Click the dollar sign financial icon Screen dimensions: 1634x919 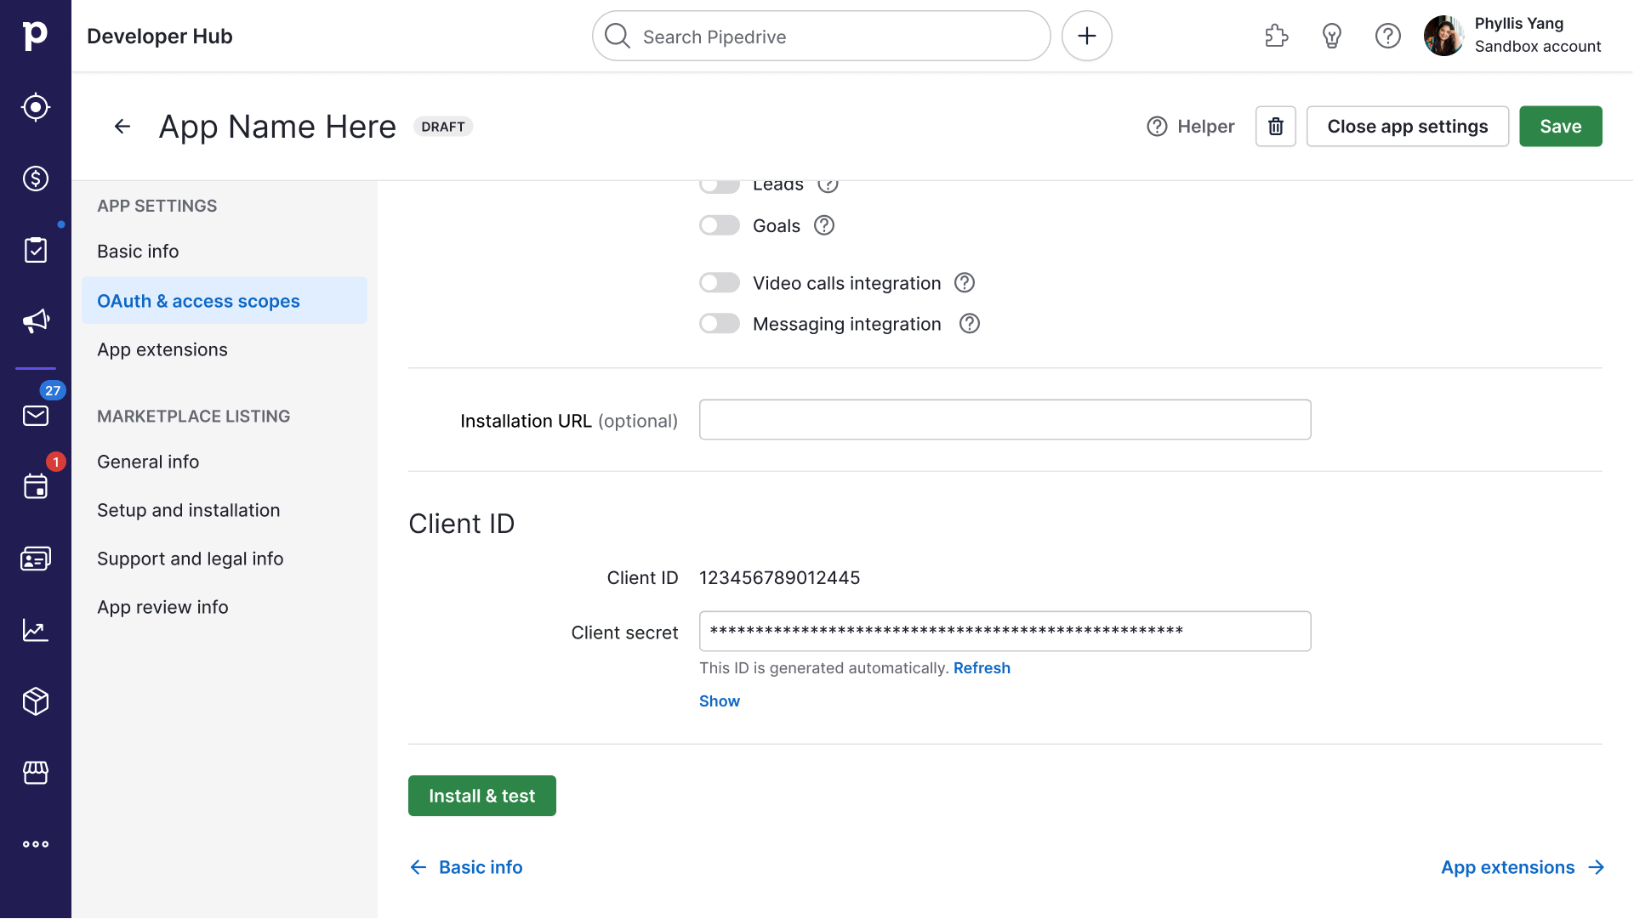[x=36, y=179]
